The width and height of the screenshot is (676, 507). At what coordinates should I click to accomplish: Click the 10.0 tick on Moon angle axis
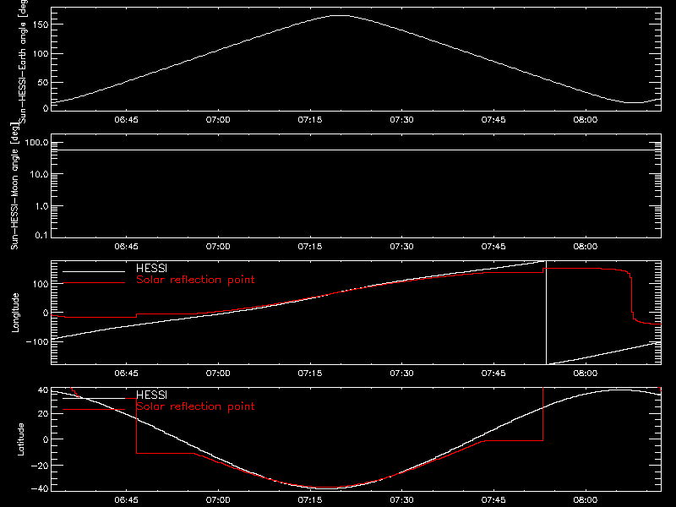click(39, 175)
